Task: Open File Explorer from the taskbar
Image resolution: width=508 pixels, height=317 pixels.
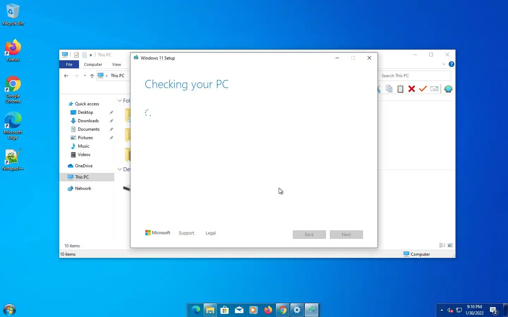Action: point(210,310)
